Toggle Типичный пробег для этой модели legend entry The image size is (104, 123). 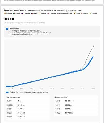[34, 92]
